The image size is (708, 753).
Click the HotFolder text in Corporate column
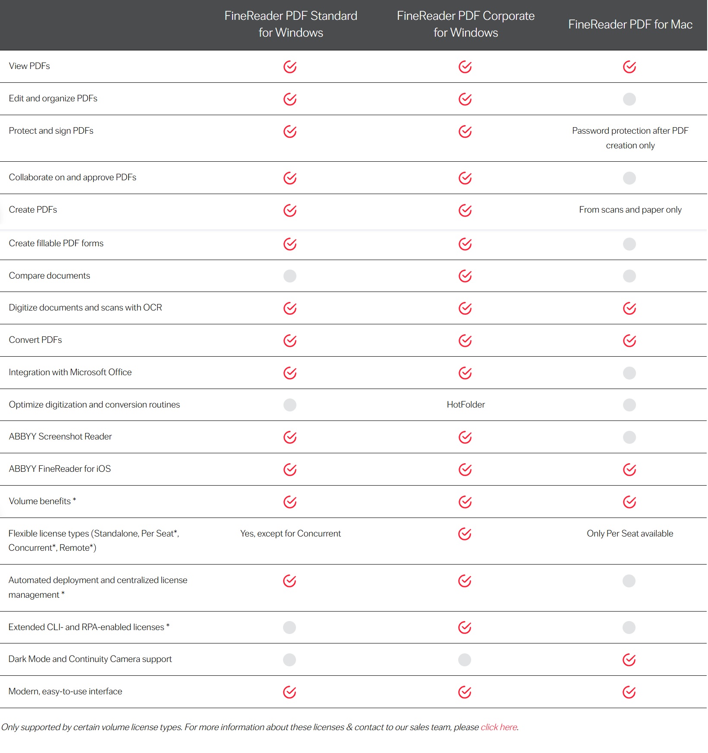466,405
